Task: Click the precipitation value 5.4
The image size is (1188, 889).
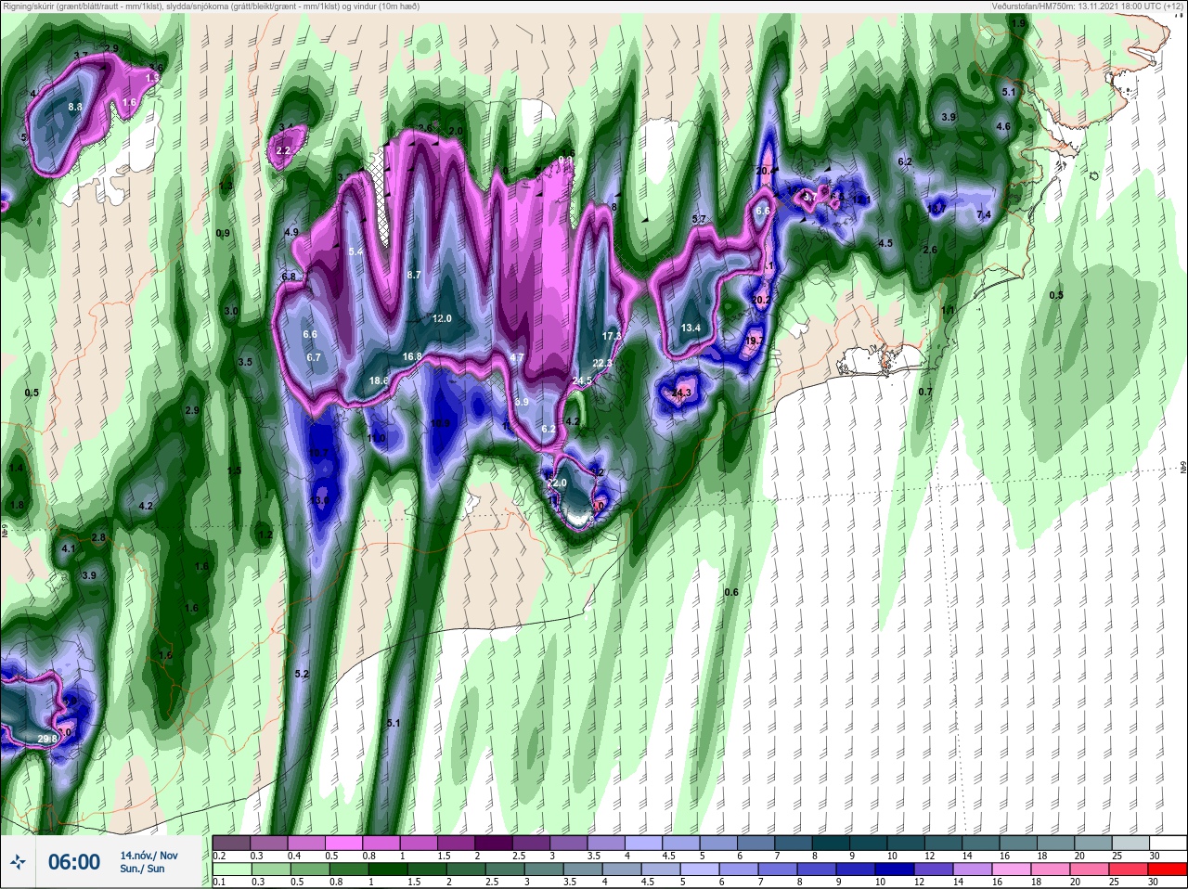Action: 355,251
